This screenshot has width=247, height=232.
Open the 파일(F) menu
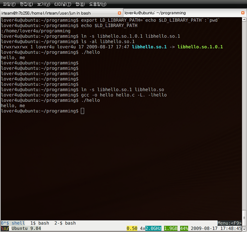coord(9,4)
